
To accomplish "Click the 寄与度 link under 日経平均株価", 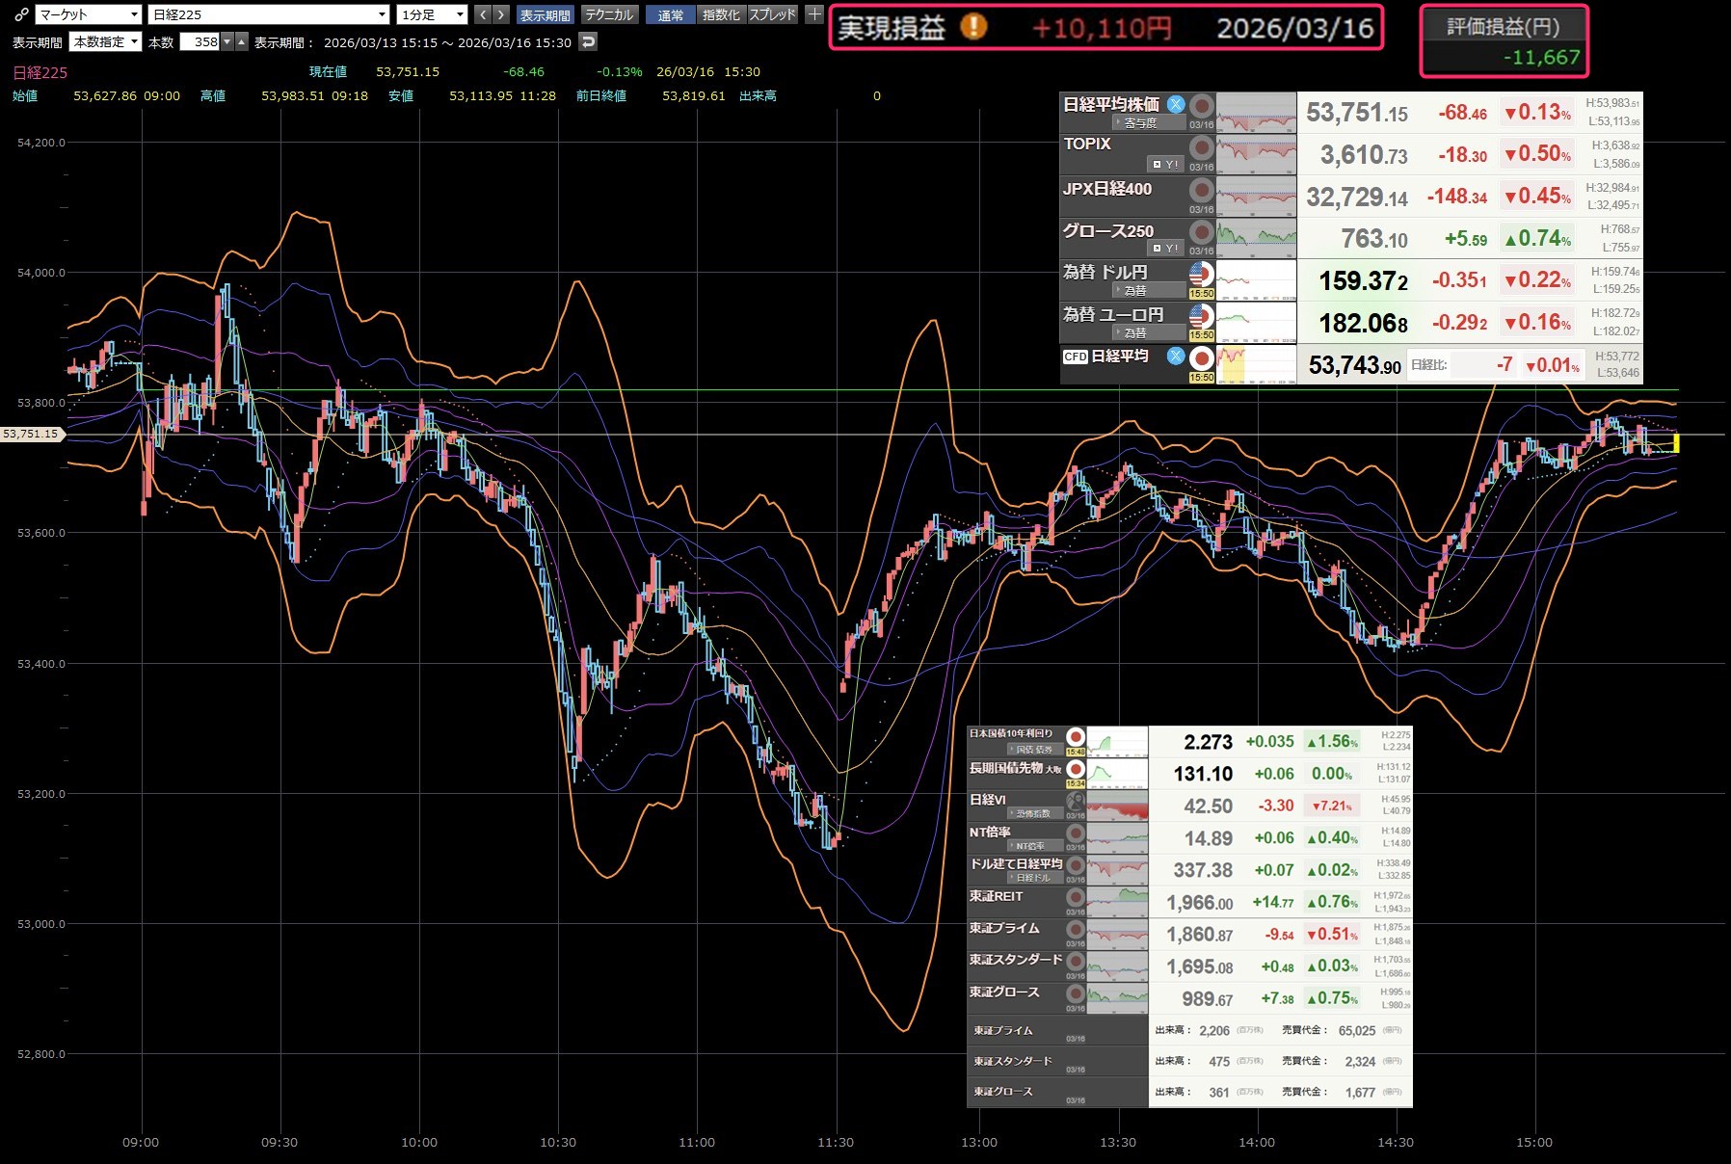I will (x=1139, y=123).
